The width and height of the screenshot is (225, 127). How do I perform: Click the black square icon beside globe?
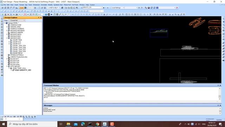tap(49, 14)
